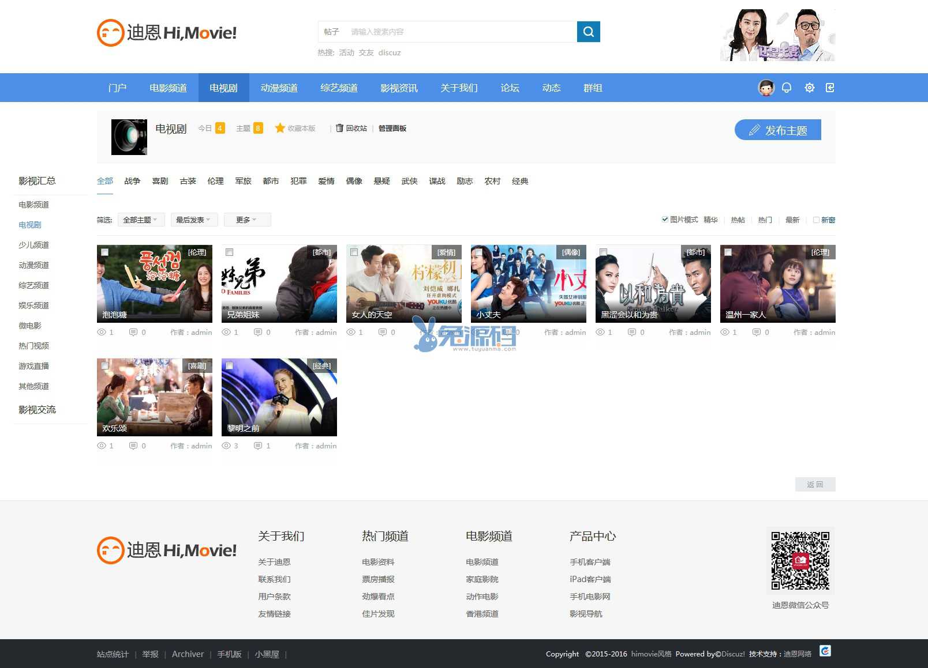Open 手机客户端 footer link

point(590,562)
